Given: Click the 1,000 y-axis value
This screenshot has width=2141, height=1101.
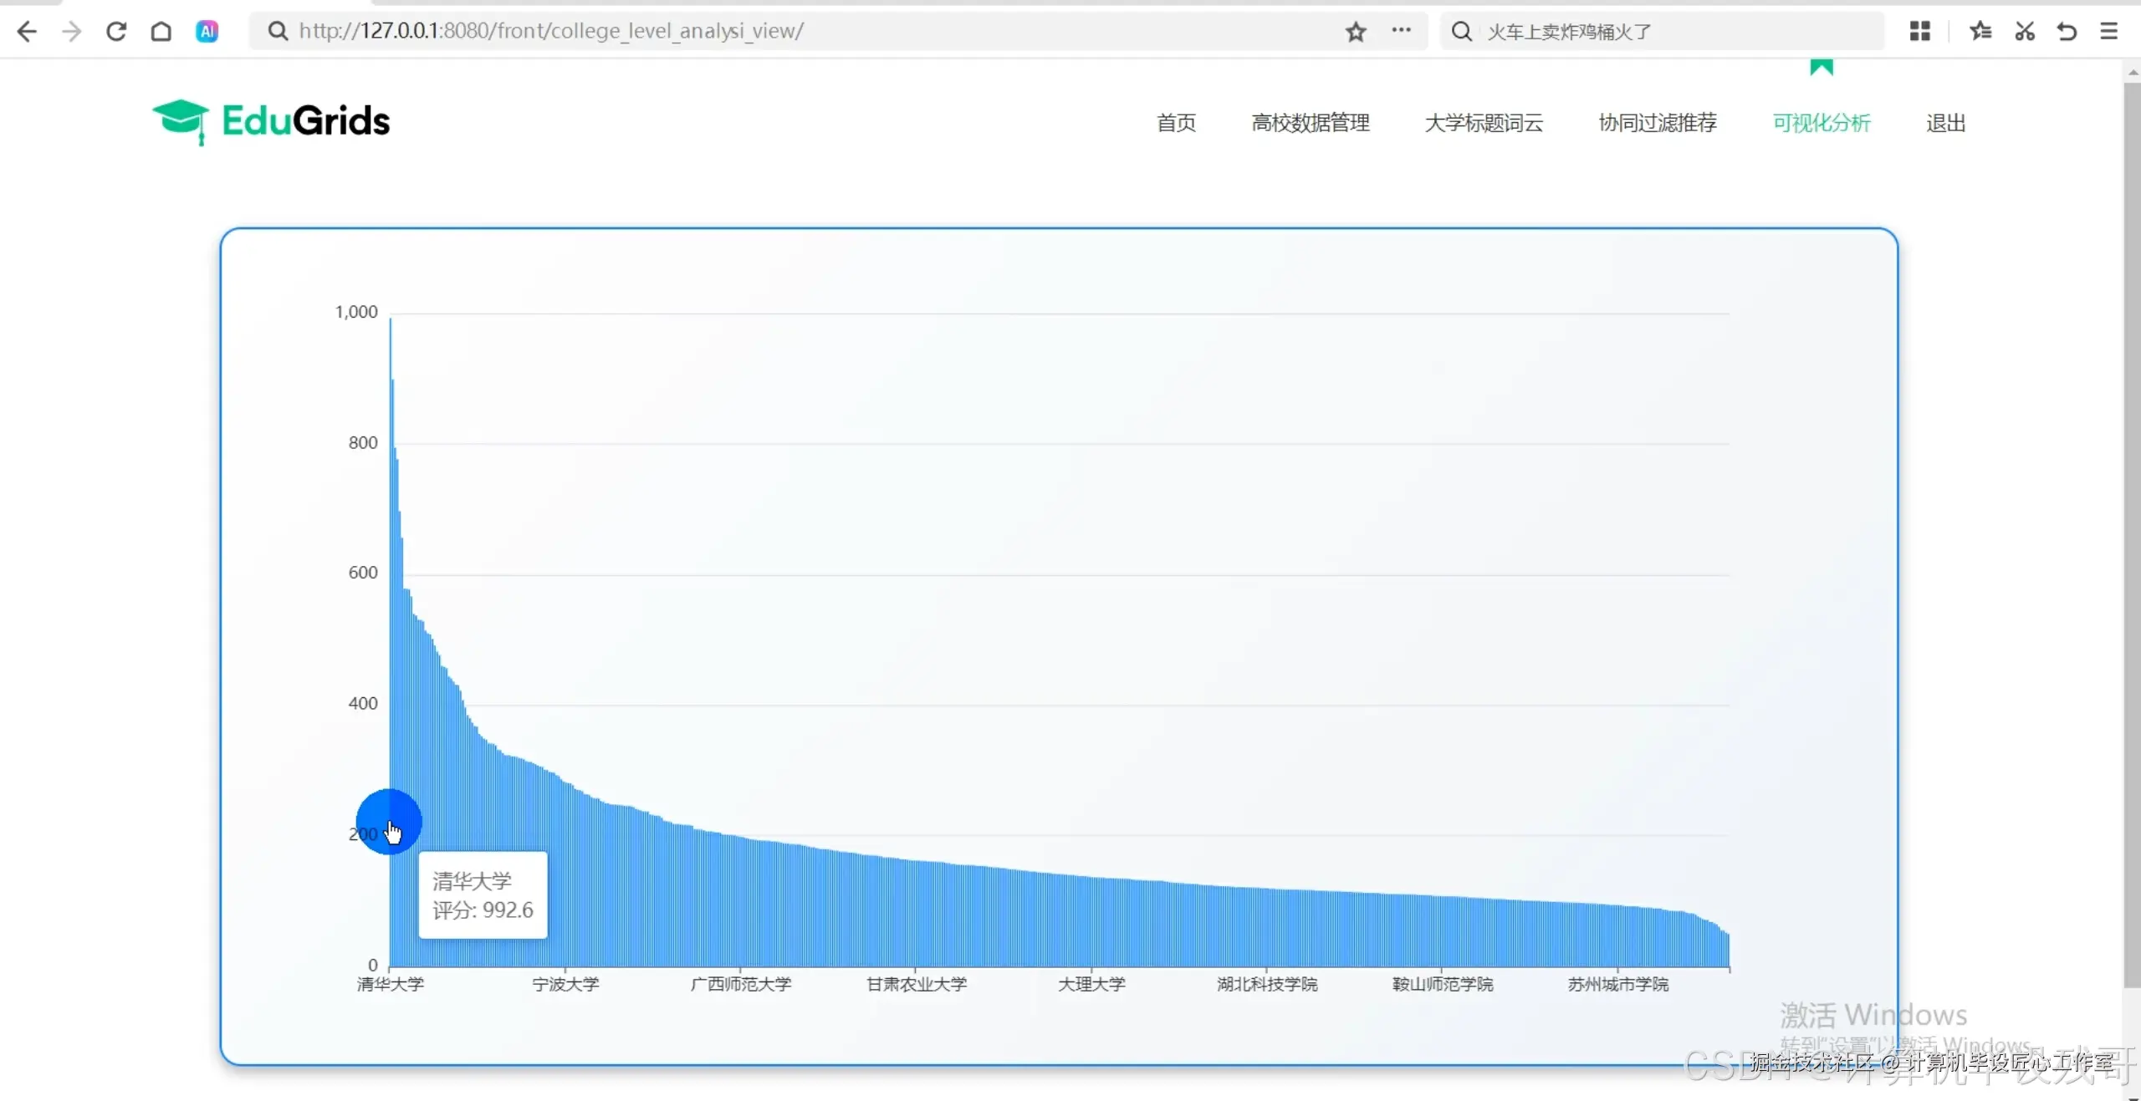Looking at the screenshot, I should pos(356,312).
